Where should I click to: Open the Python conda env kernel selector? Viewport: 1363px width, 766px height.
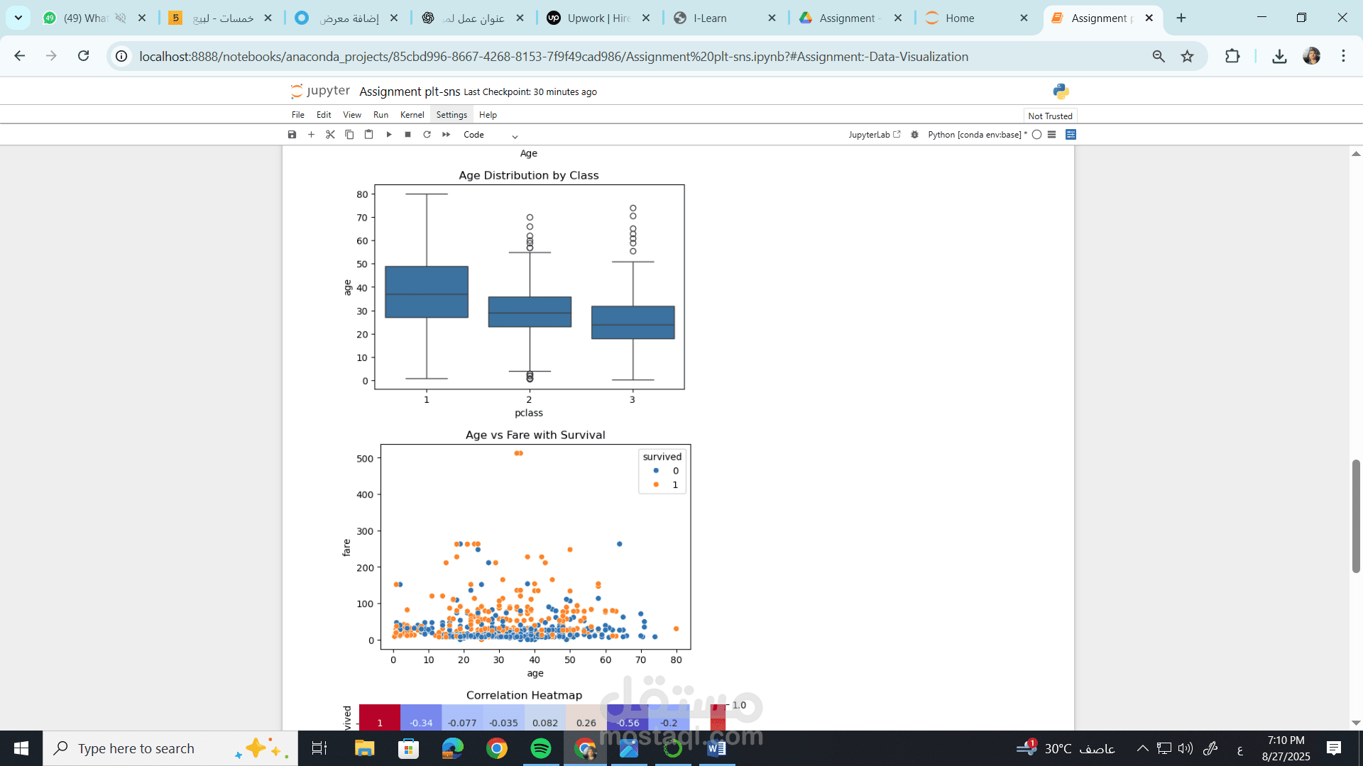(x=976, y=135)
